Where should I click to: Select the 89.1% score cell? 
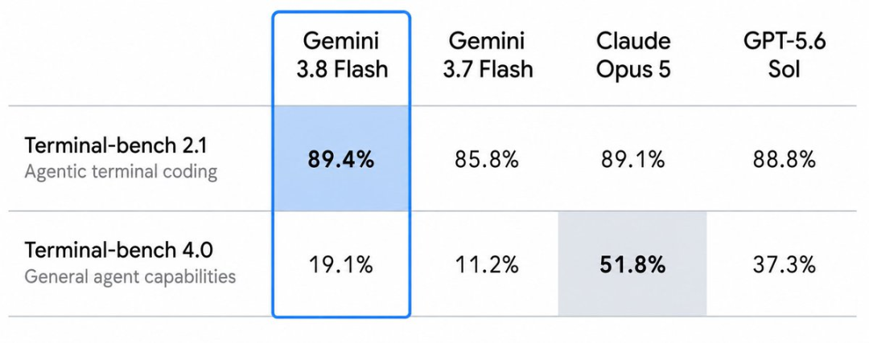(633, 161)
